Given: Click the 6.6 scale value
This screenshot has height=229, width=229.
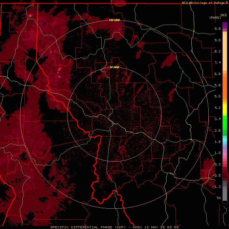Looking at the screenshot, I should tap(218, 74).
